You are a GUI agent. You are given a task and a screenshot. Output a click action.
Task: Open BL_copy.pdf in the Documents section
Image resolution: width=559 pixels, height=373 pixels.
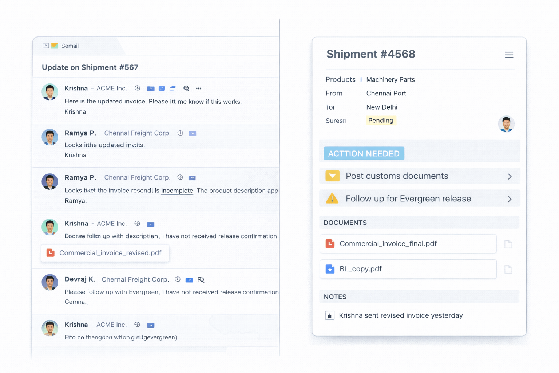pos(360,269)
